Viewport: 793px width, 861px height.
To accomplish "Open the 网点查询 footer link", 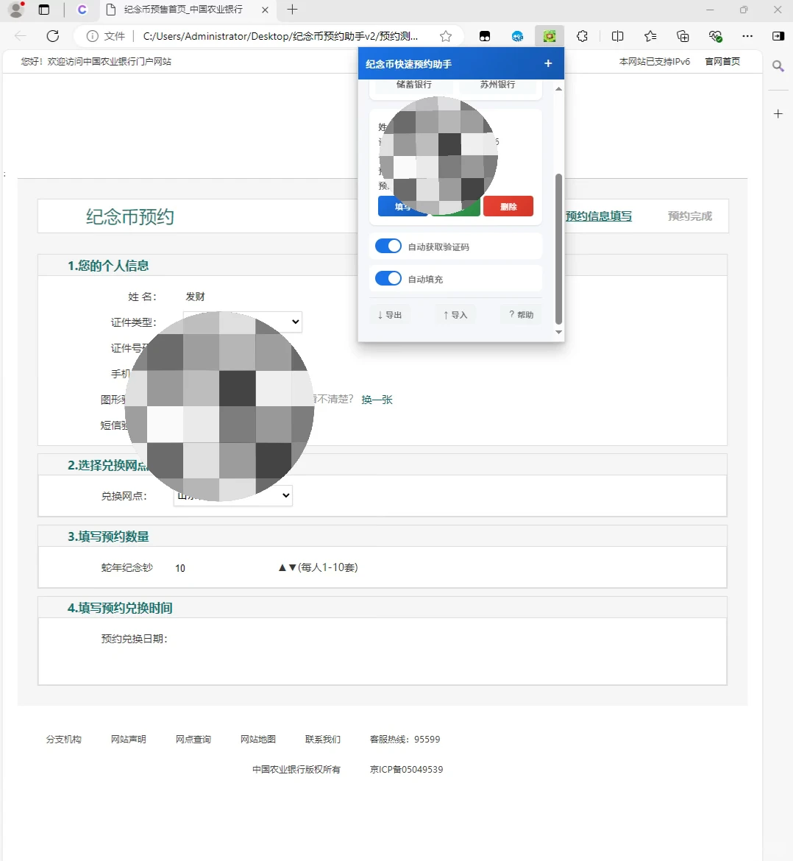I will 193,739.
